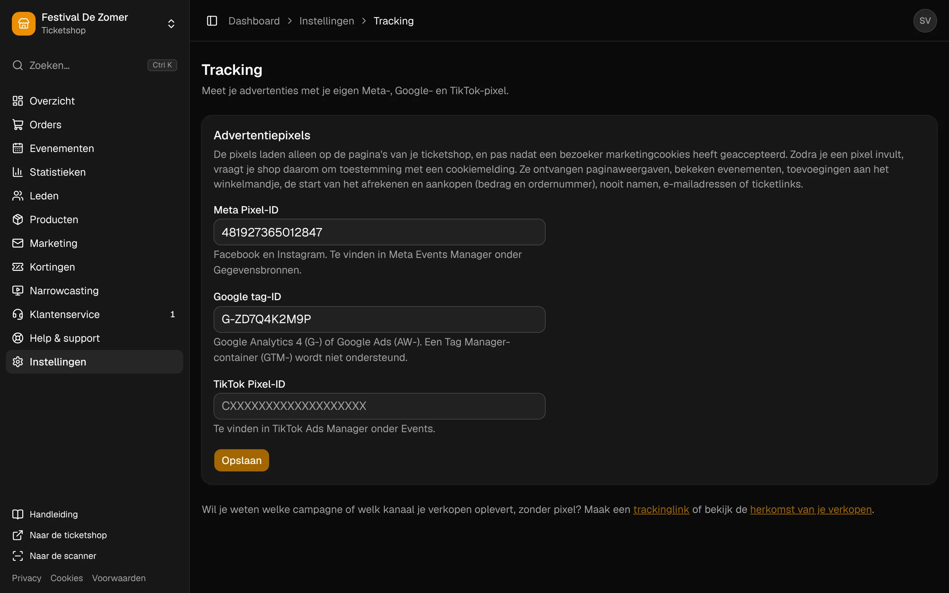Open the trackinglink hyperlink
The height and width of the screenshot is (593, 949).
(x=661, y=510)
